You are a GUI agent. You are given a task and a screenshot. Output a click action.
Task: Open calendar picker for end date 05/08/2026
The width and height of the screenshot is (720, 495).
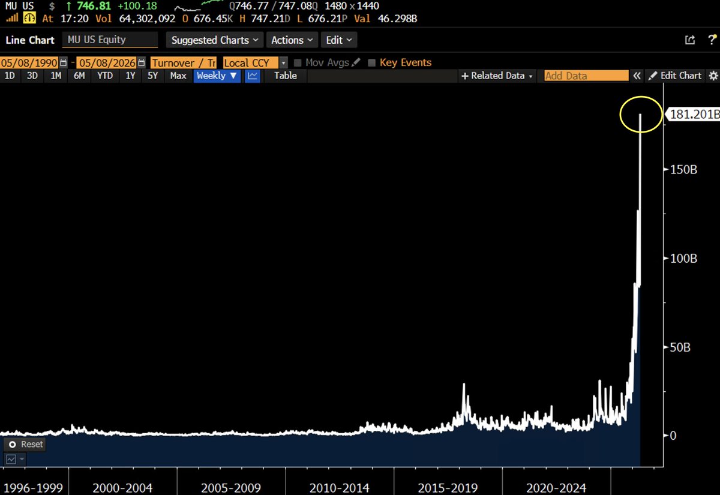[x=142, y=62]
